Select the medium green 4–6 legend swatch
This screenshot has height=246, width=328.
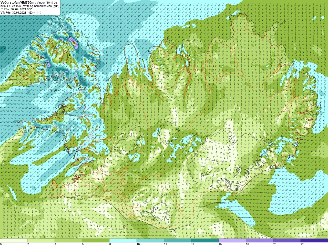click(x=68, y=240)
